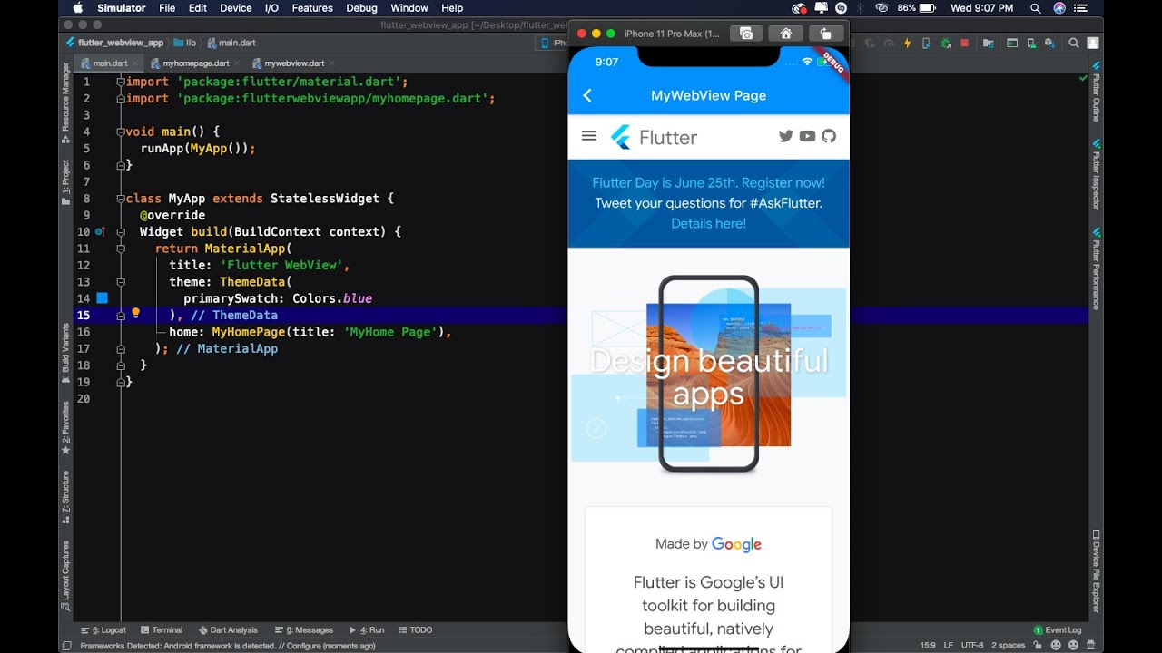Screen dimensions: 1162x653
Task: Click the green debug bug icon
Action: (x=946, y=43)
